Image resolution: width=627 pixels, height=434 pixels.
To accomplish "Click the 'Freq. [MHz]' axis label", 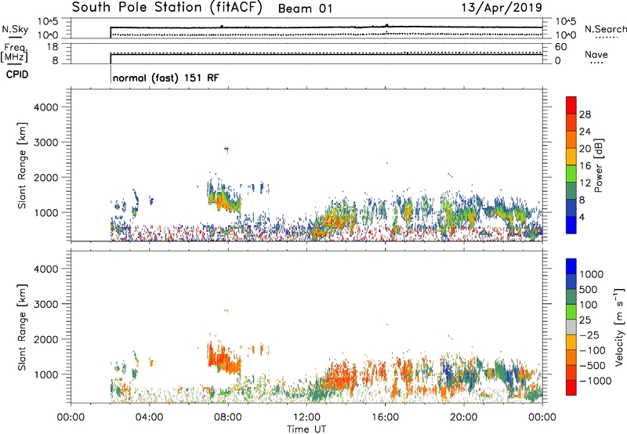I will (15, 52).
